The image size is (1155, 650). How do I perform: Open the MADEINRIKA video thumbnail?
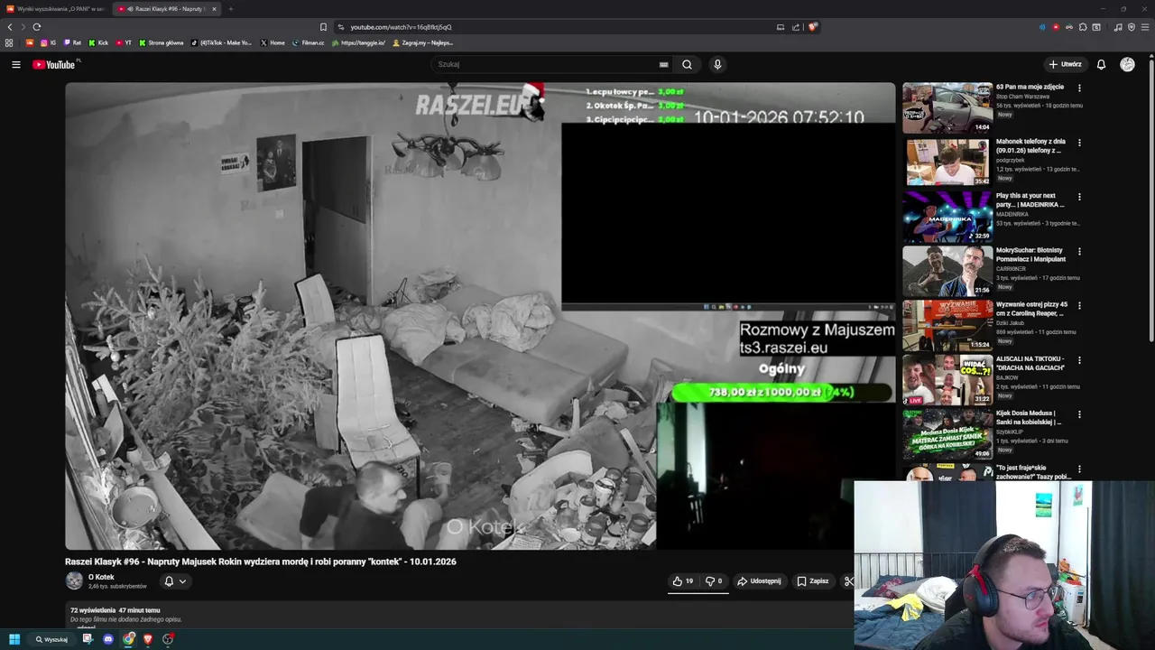[947, 217]
